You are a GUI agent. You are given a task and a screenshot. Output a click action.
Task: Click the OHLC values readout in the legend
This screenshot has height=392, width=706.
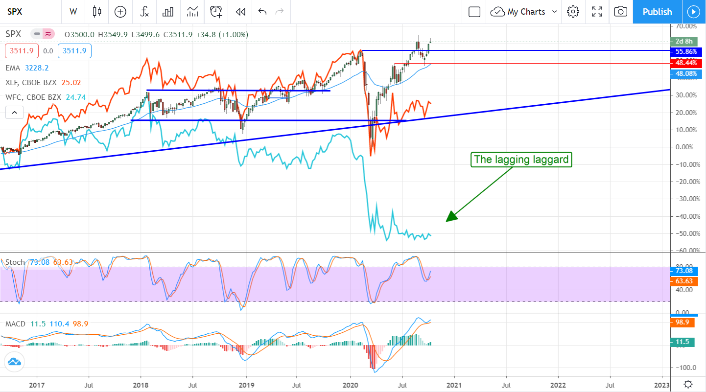click(x=157, y=35)
